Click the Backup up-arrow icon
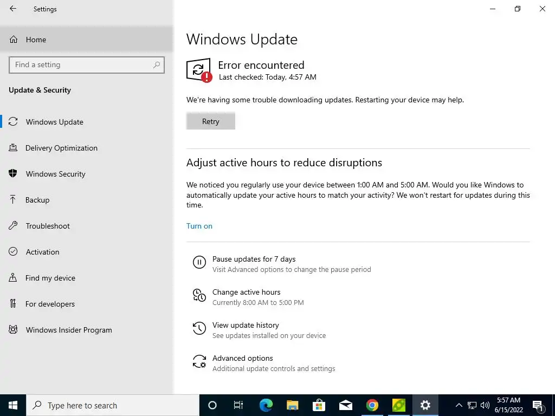The height and width of the screenshot is (416, 555). pos(13,199)
